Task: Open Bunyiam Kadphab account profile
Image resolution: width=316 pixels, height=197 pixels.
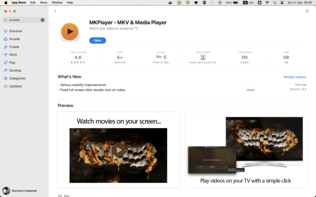Action: [x=20, y=190]
